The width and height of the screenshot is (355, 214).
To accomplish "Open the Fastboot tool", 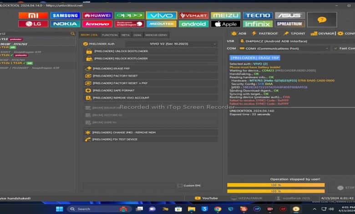I will click(265, 33).
